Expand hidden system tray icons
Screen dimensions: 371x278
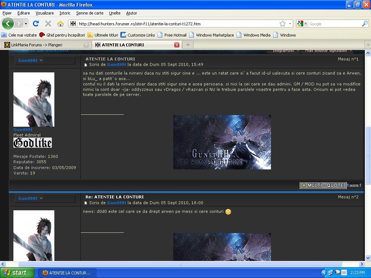(324, 273)
